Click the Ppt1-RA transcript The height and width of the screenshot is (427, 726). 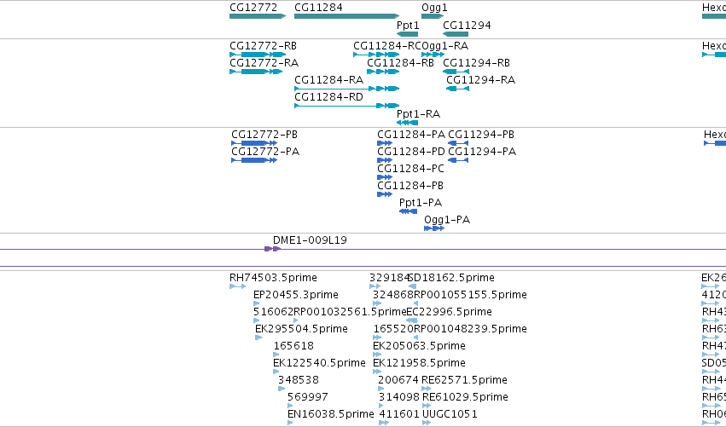click(408, 123)
